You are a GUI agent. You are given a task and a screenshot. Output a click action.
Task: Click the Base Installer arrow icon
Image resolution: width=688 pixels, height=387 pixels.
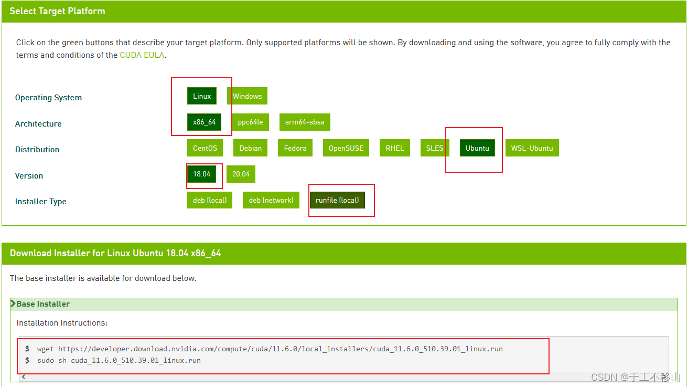coord(13,304)
